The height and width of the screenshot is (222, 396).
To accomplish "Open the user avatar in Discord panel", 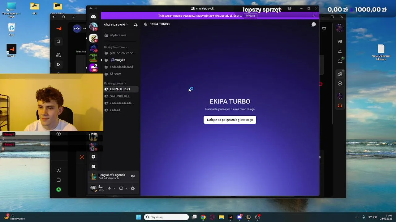I will point(93,188).
